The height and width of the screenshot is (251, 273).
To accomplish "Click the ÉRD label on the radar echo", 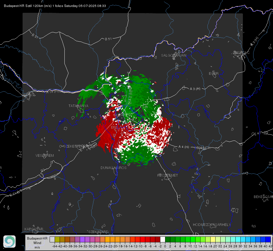I will click(x=114, y=127).
